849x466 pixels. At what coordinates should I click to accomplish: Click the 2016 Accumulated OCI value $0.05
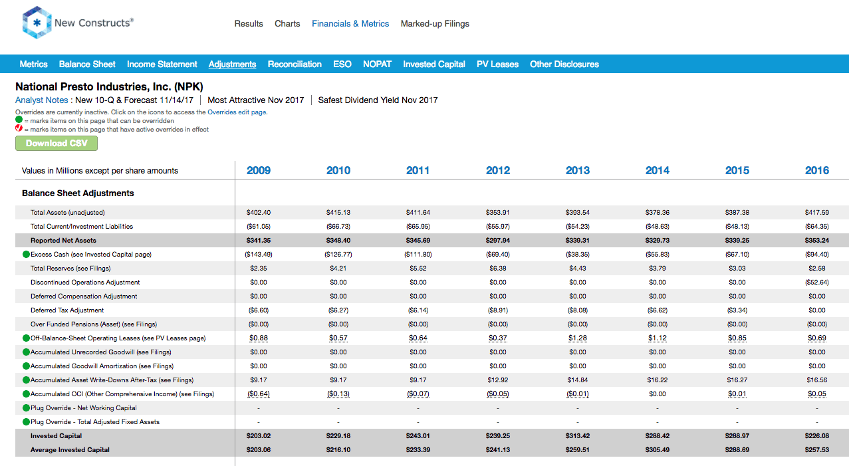point(817,394)
